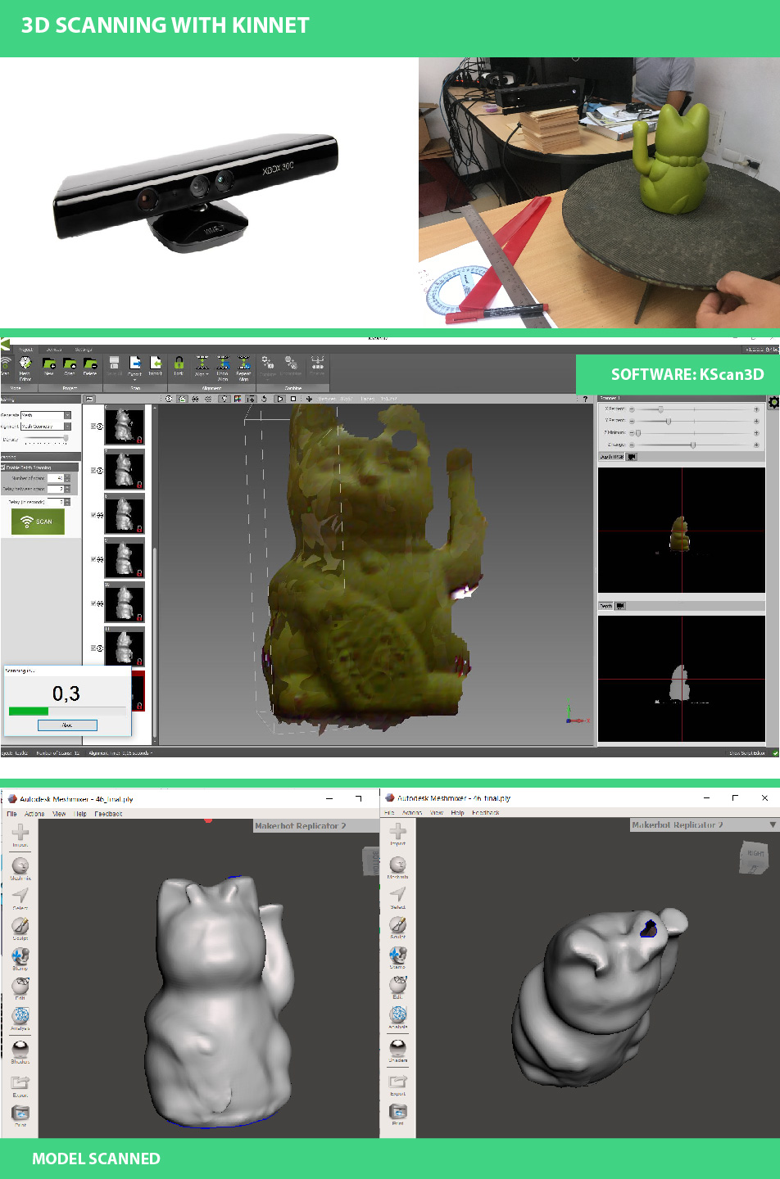Click the play icon in viewport toolbar
The height and width of the screenshot is (1179, 780).
pyautogui.click(x=280, y=399)
